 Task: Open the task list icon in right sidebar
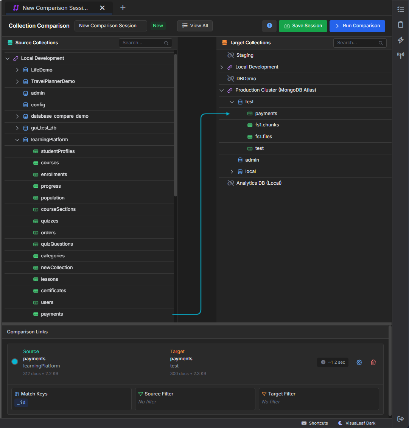pyautogui.click(x=401, y=9)
